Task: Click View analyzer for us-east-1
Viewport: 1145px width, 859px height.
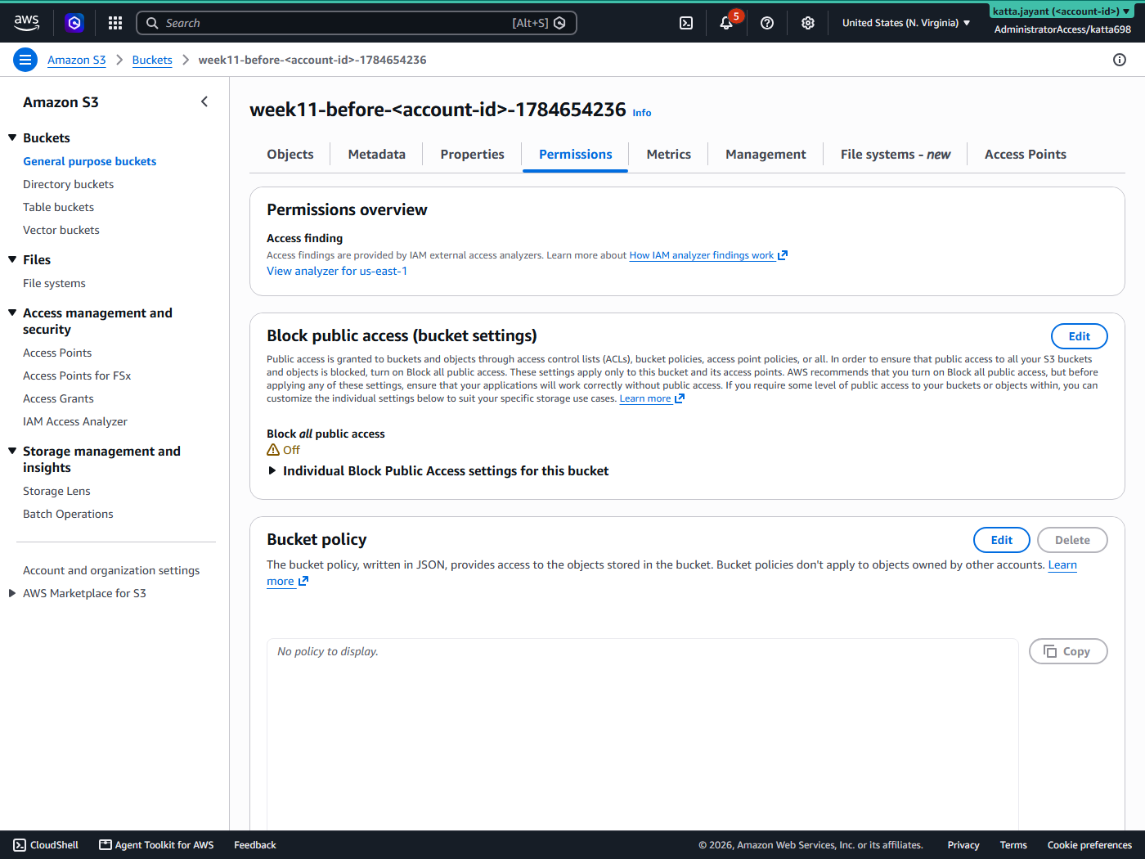Action: [337, 271]
